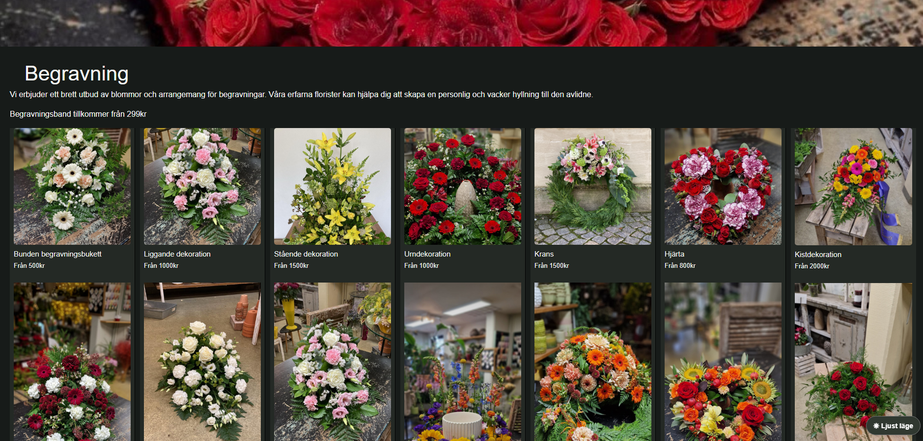Image resolution: width=923 pixels, height=441 pixels.
Task: Open the Bunden begravningsbukett photo
Action: tap(72, 186)
